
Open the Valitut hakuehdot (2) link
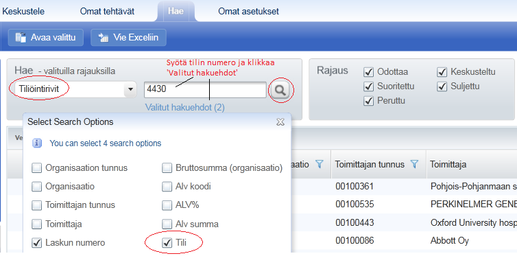pyautogui.click(x=184, y=108)
